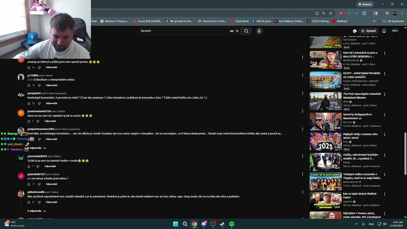Click the AI sparkle icon beside Vytvoriť
Image resolution: width=407 pixels, height=229 pixels.
tap(355, 31)
